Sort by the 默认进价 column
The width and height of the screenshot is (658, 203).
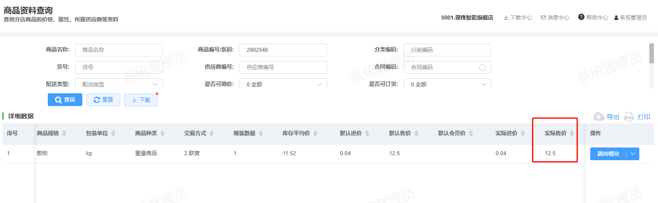[367, 133]
